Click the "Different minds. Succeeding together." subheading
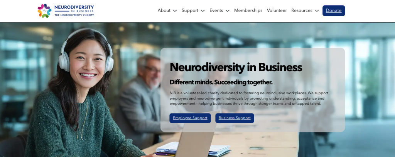Image resolution: width=395 pixels, height=157 pixels. 221,82
